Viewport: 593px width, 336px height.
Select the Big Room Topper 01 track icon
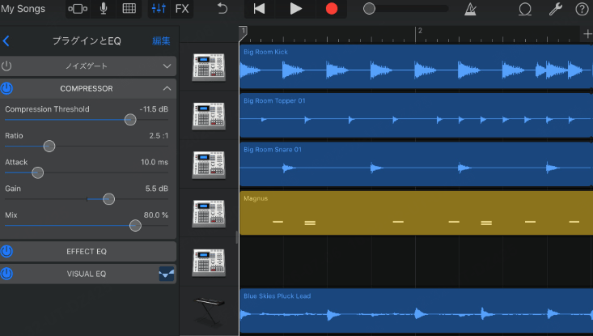[209, 116]
